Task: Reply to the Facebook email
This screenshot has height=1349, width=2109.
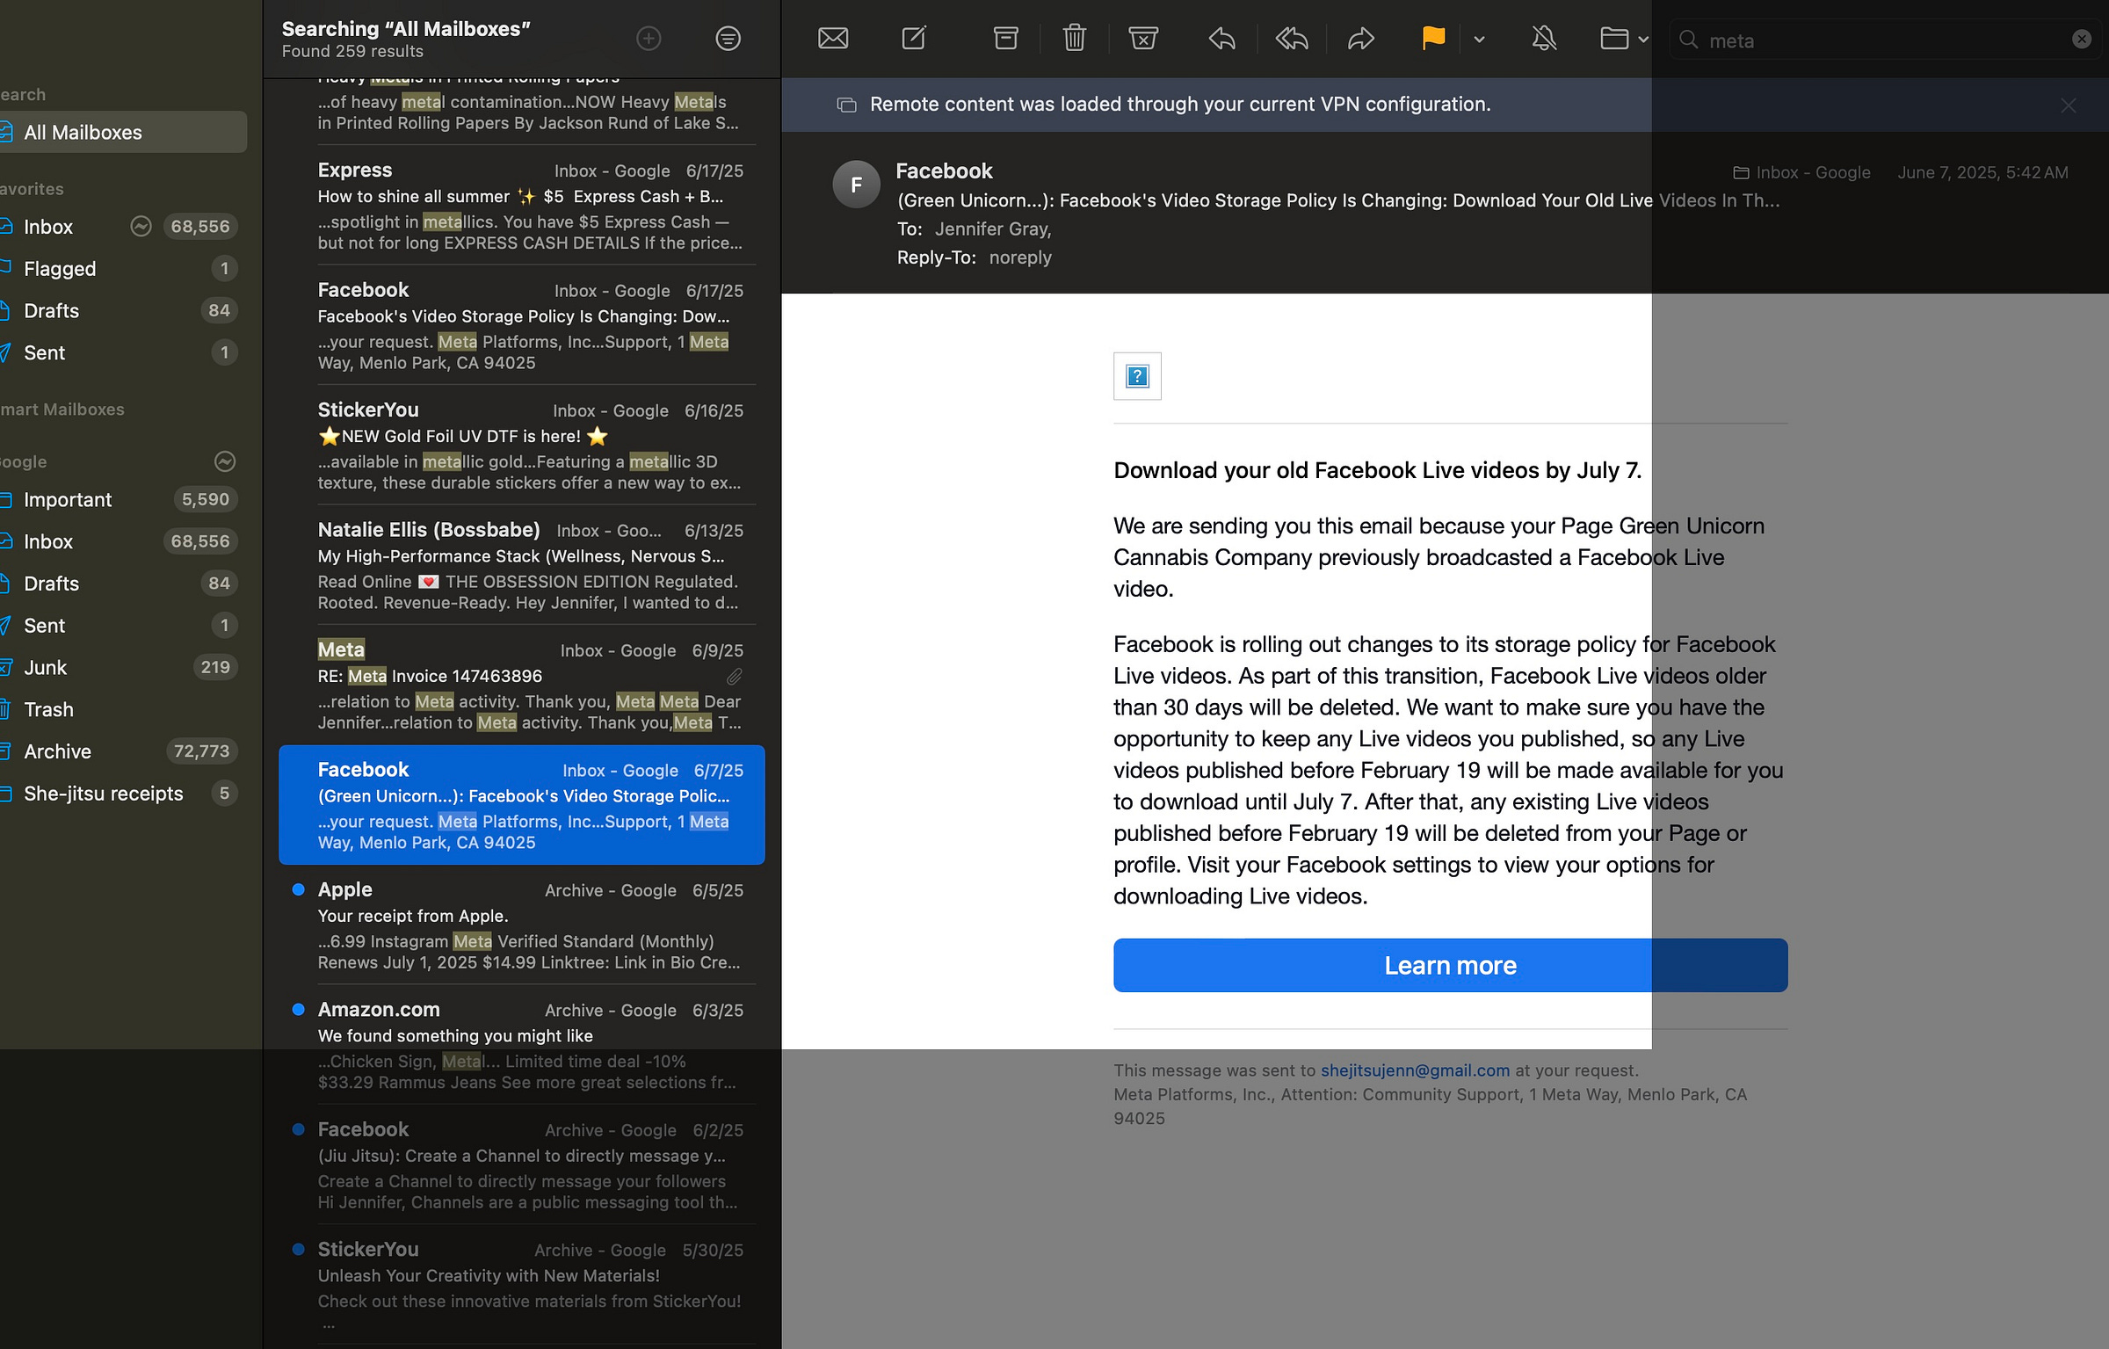Action: coord(1221,39)
